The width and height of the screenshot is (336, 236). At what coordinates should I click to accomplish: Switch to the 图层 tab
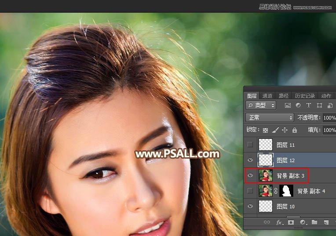(252, 96)
